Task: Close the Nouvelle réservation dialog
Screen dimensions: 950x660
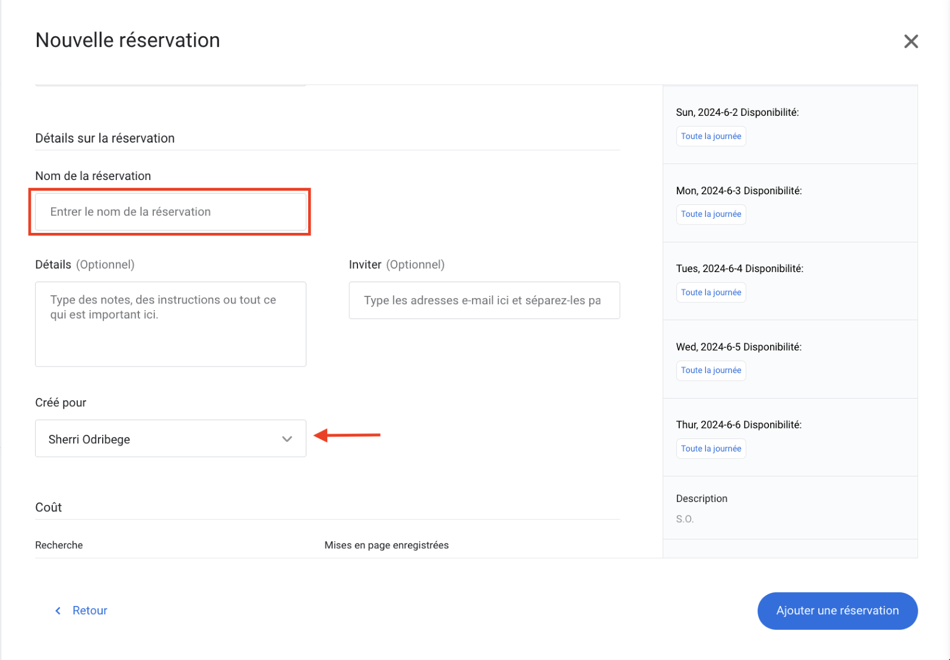Action: [911, 41]
